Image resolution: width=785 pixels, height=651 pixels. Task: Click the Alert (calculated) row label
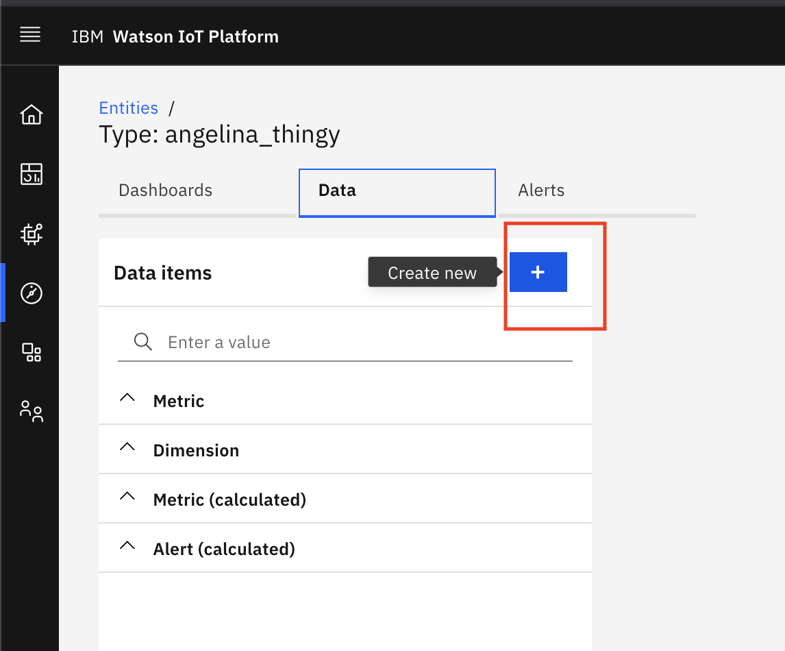[224, 549]
